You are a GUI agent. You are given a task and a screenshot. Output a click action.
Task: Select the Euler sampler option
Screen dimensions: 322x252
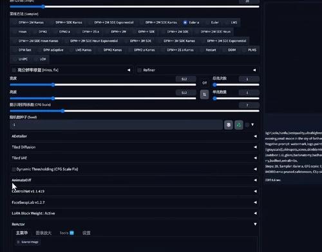click(x=213, y=22)
